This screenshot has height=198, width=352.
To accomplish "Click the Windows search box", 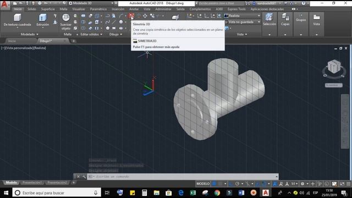I will click(57, 193).
